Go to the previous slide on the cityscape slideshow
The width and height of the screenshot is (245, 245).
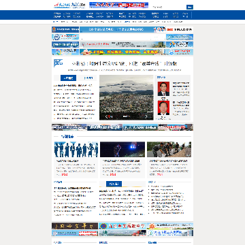click(x=107, y=116)
